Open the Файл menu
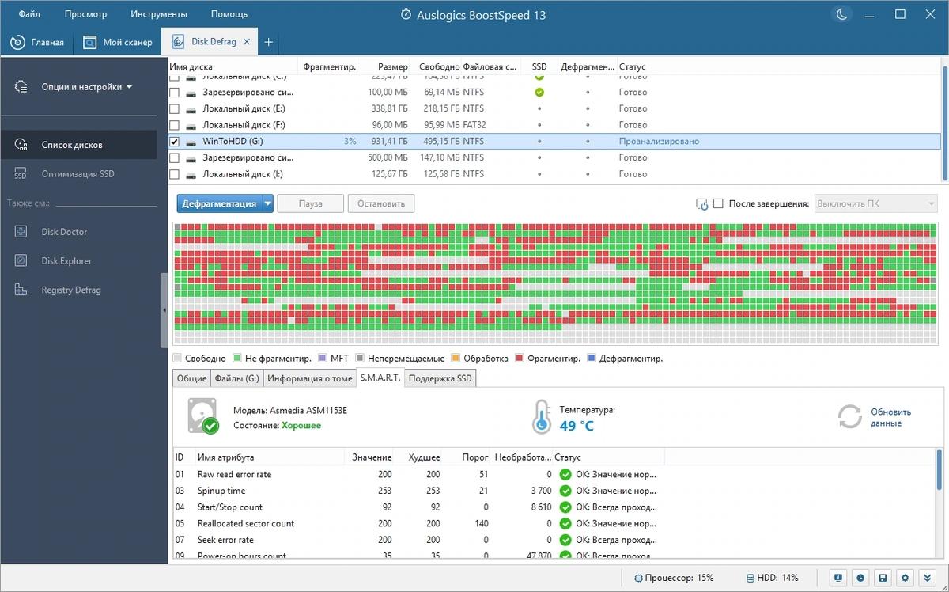 coord(30,14)
